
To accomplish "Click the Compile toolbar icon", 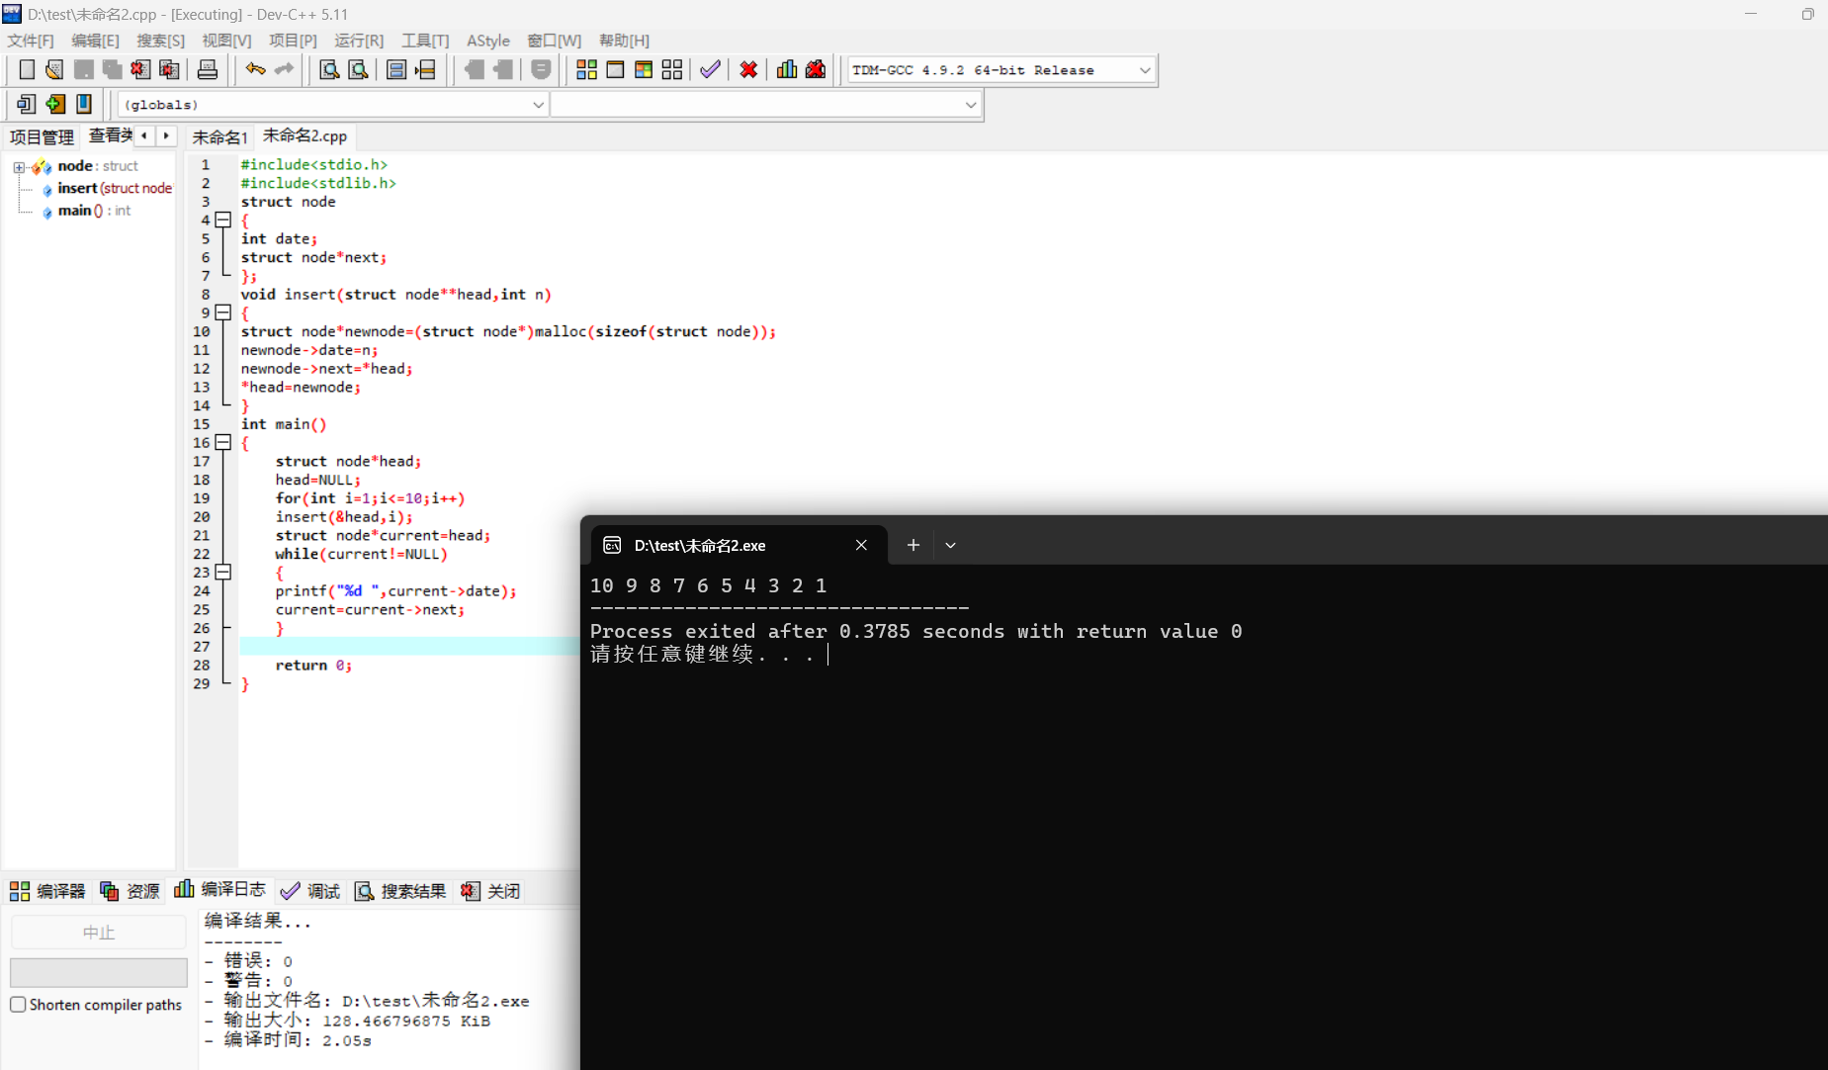I will coord(586,69).
